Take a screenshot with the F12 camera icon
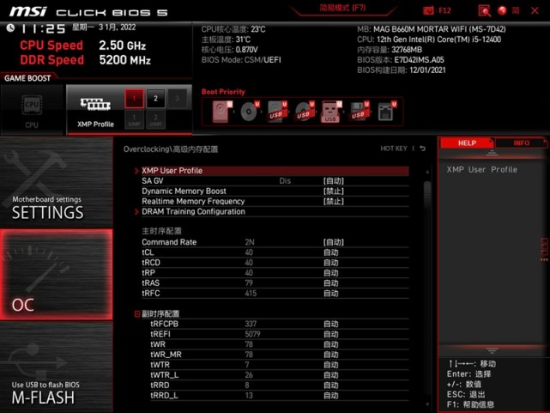This screenshot has height=413, width=550. coord(428,10)
